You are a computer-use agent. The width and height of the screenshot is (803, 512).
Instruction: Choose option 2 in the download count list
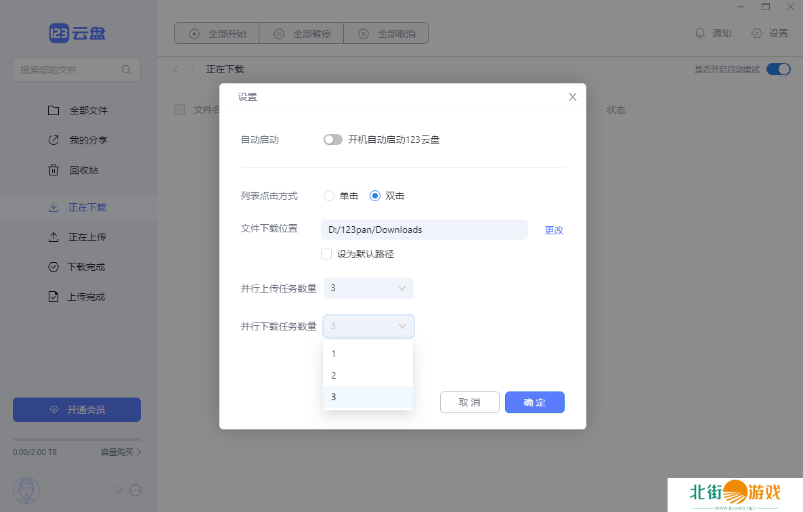click(368, 375)
